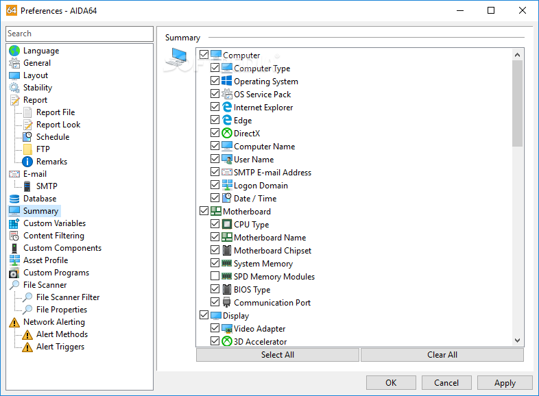Select the Custom Variables tree item

click(x=54, y=223)
